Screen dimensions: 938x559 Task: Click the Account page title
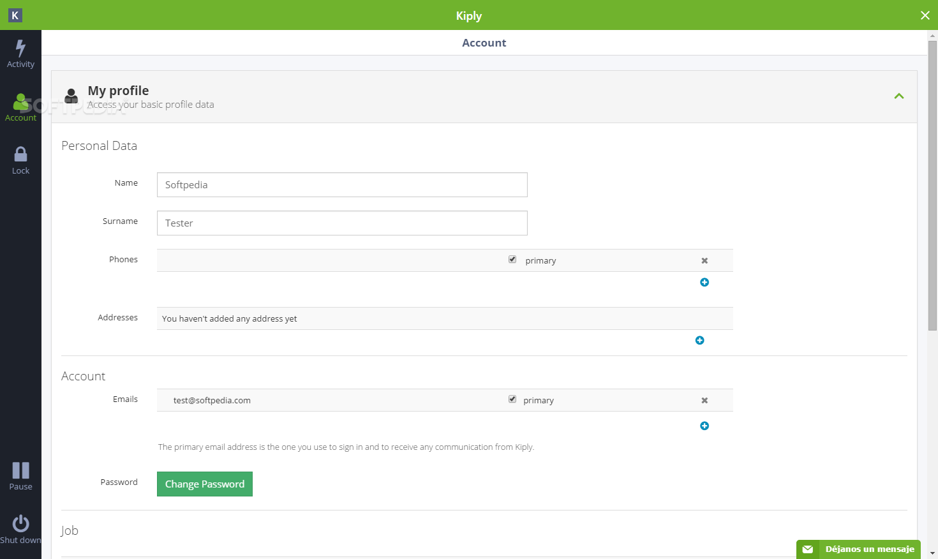[x=484, y=43]
